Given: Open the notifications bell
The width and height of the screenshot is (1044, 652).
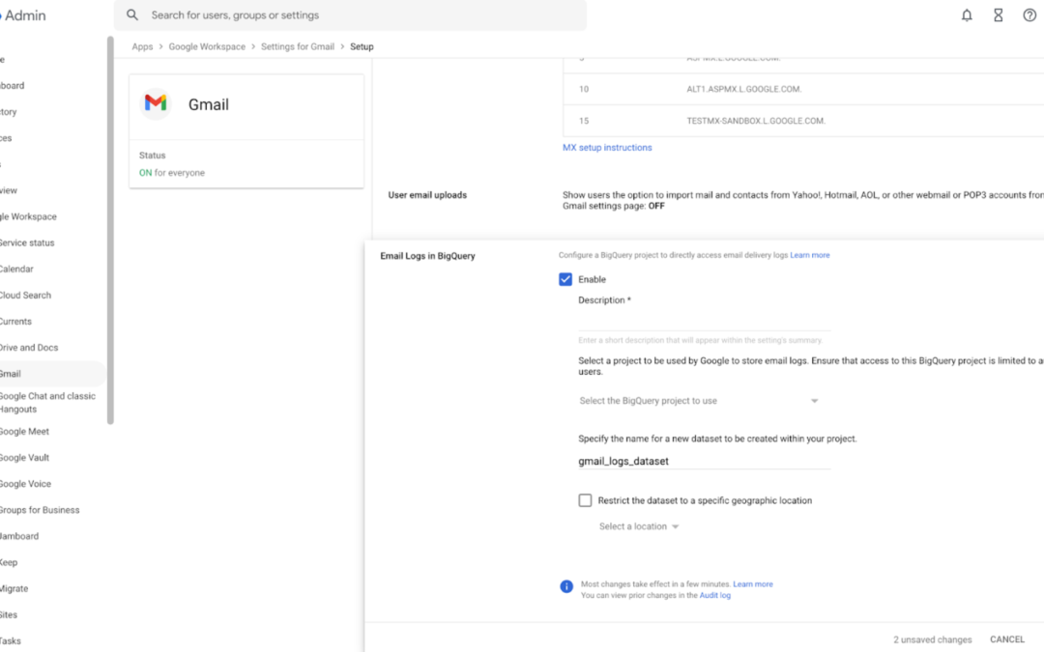Looking at the screenshot, I should (967, 15).
